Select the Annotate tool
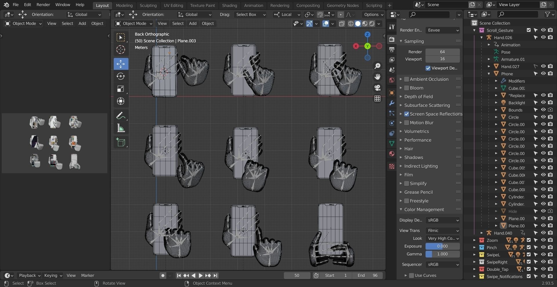557x287 pixels. coord(121,116)
